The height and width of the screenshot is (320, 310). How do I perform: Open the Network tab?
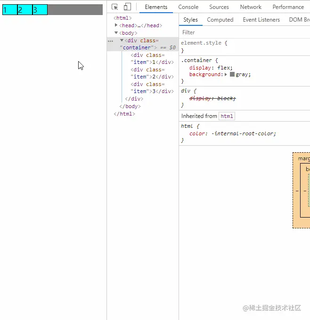[x=251, y=7]
